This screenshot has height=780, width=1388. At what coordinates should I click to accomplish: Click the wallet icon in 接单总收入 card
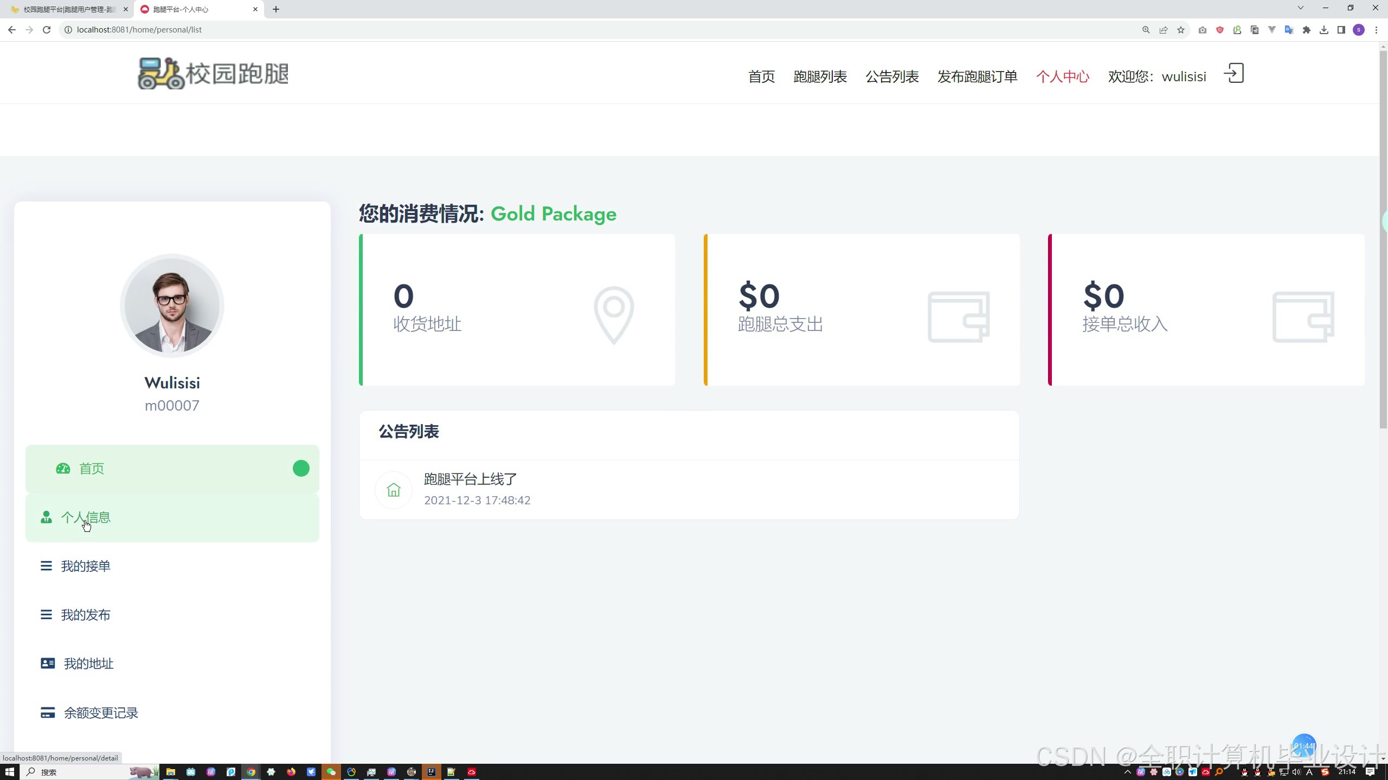coord(1303,317)
